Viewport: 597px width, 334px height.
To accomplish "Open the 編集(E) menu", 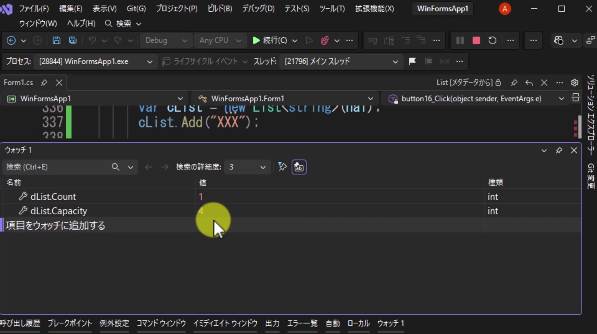I will click(x=71, y=9).
